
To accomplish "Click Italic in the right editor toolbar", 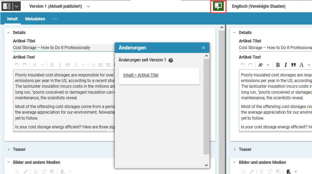I will point(286,65).
